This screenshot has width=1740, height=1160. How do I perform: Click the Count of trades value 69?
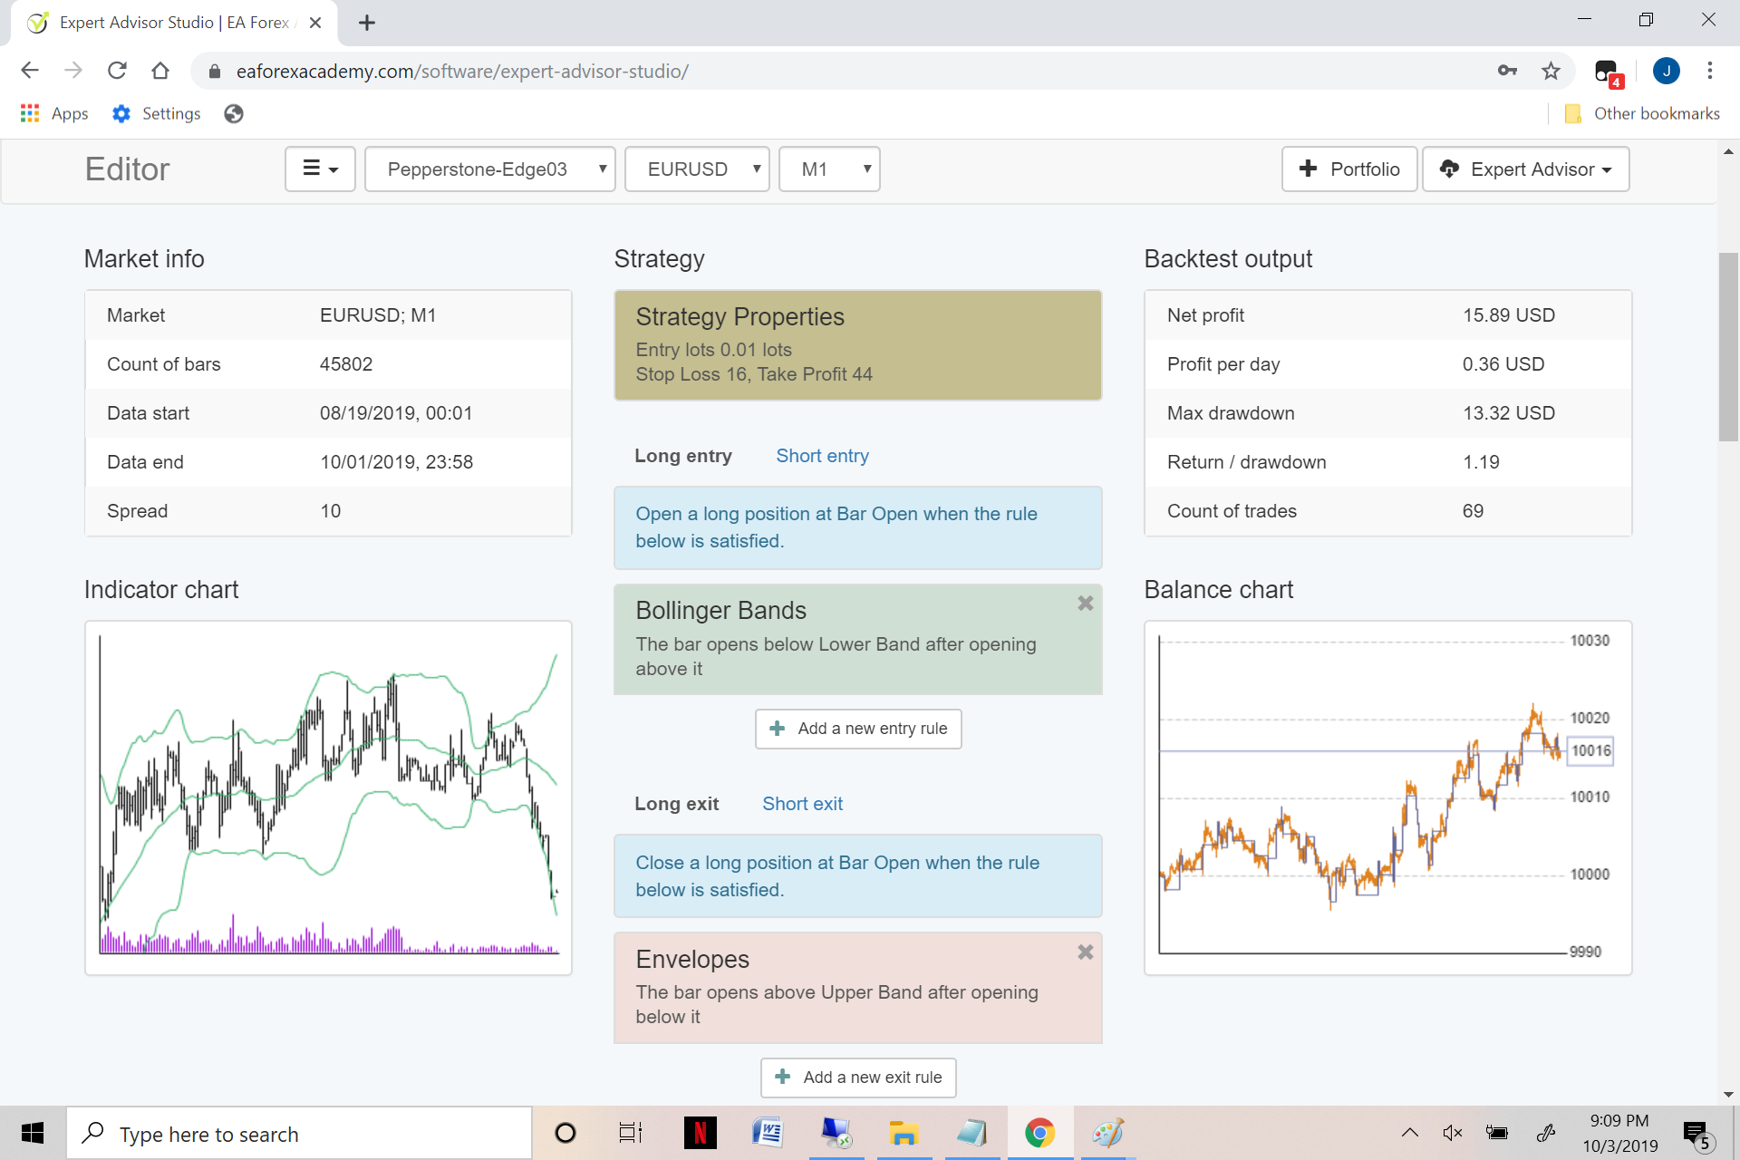1473,511
